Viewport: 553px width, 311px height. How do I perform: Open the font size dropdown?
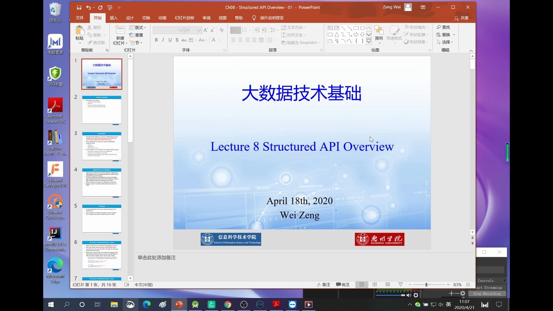(x=199, y=30)
